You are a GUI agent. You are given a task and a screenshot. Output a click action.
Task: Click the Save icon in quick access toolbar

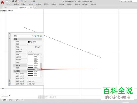point(13,1)
